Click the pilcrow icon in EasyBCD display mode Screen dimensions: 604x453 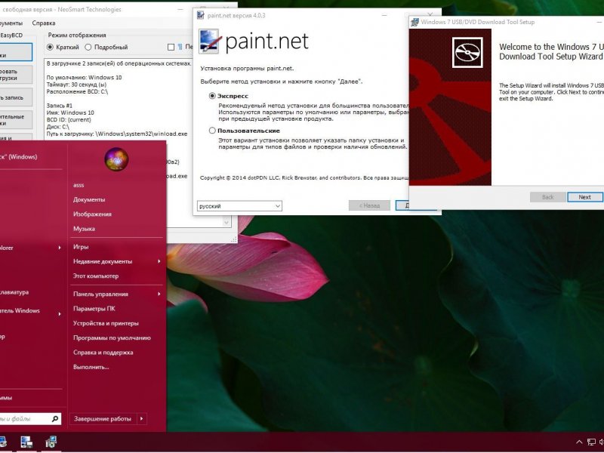180,47
